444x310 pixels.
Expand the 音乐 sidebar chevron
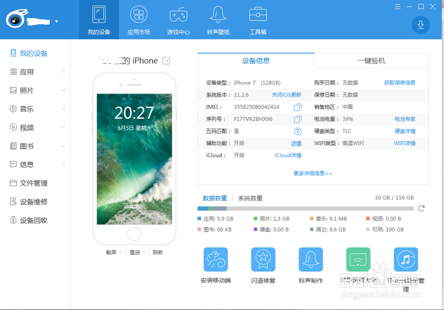[63, 109]
